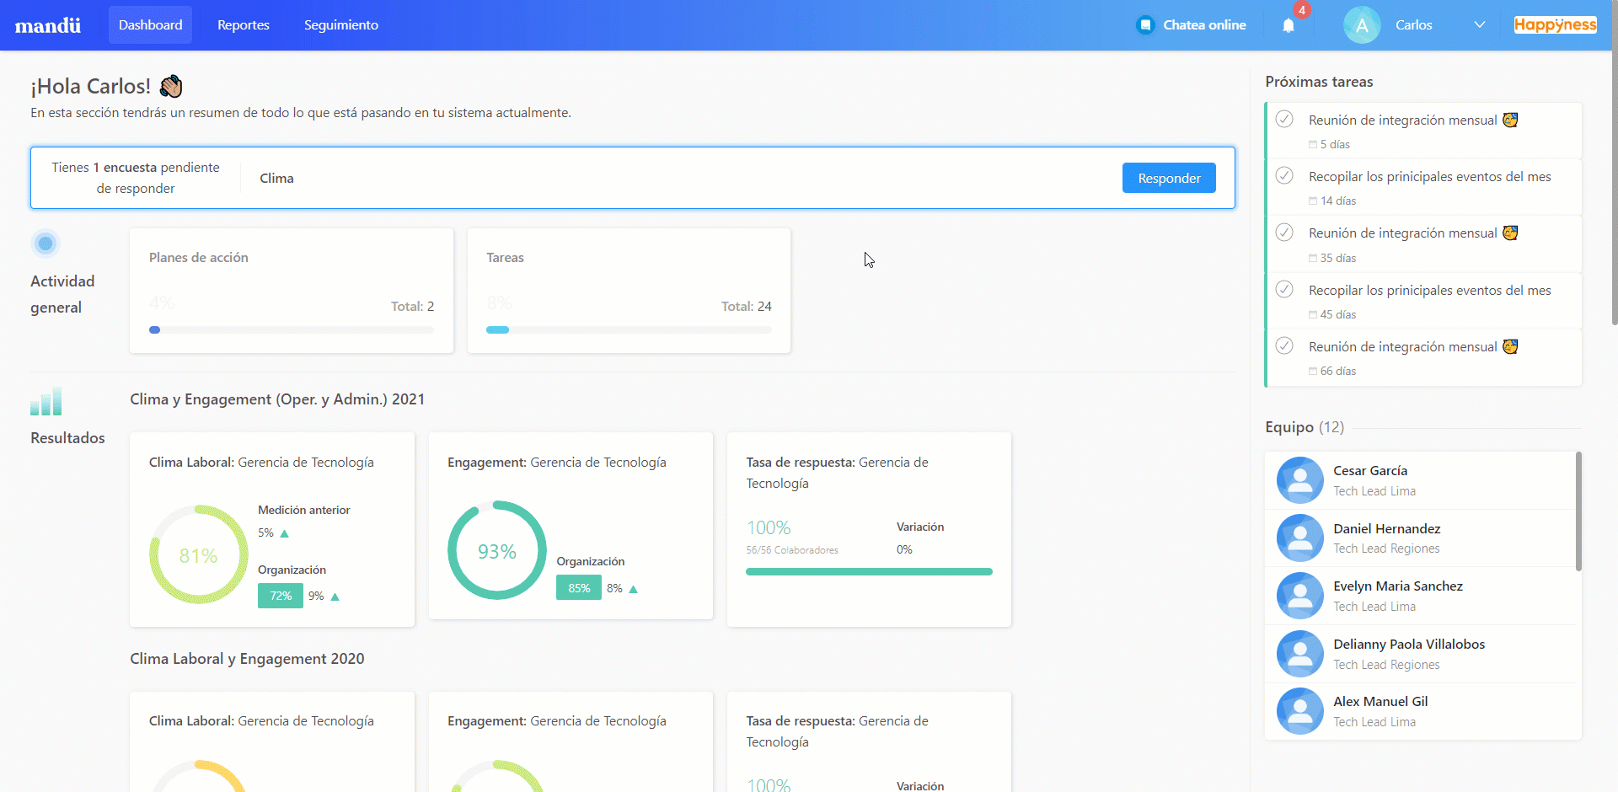The image size is (1618, 792).
Task: Click the mandü logo
Action: (x=48, y=25)
